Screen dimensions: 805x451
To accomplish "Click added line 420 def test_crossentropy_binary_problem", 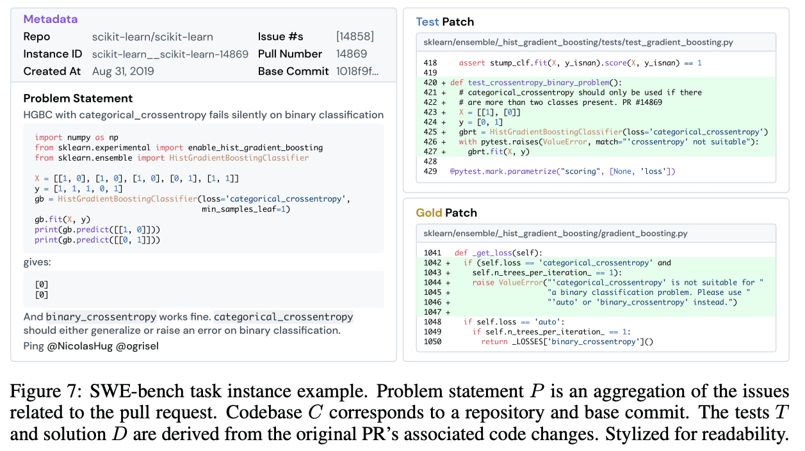I will pos(535,83).
